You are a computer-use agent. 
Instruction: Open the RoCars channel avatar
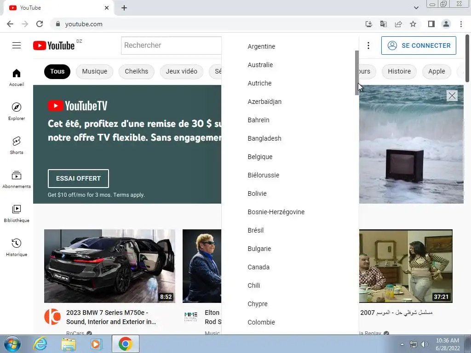[x=52, y=317]
